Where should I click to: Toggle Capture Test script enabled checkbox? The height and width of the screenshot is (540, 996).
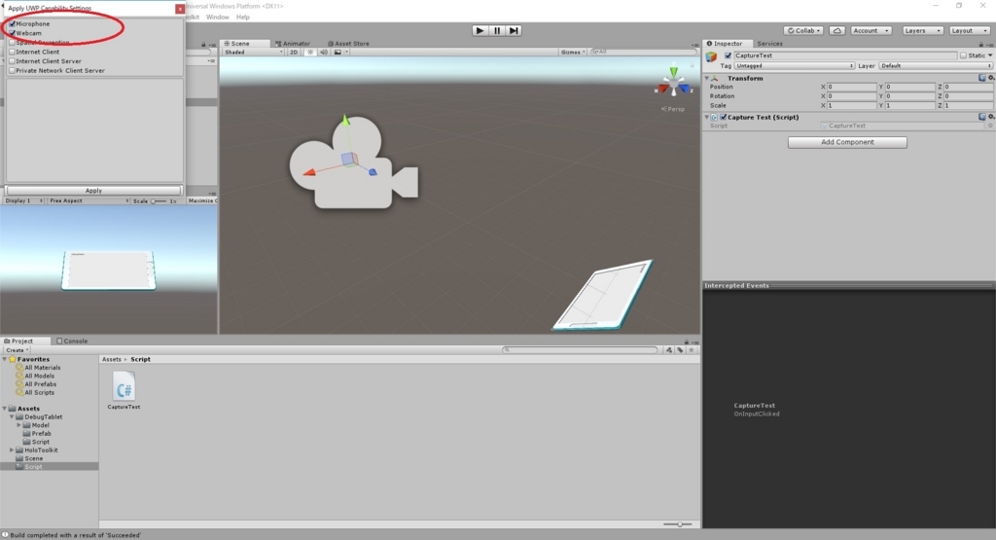tap(724, 118)
